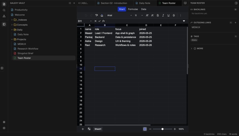Toggle reading mode book icon

(185, 3)
